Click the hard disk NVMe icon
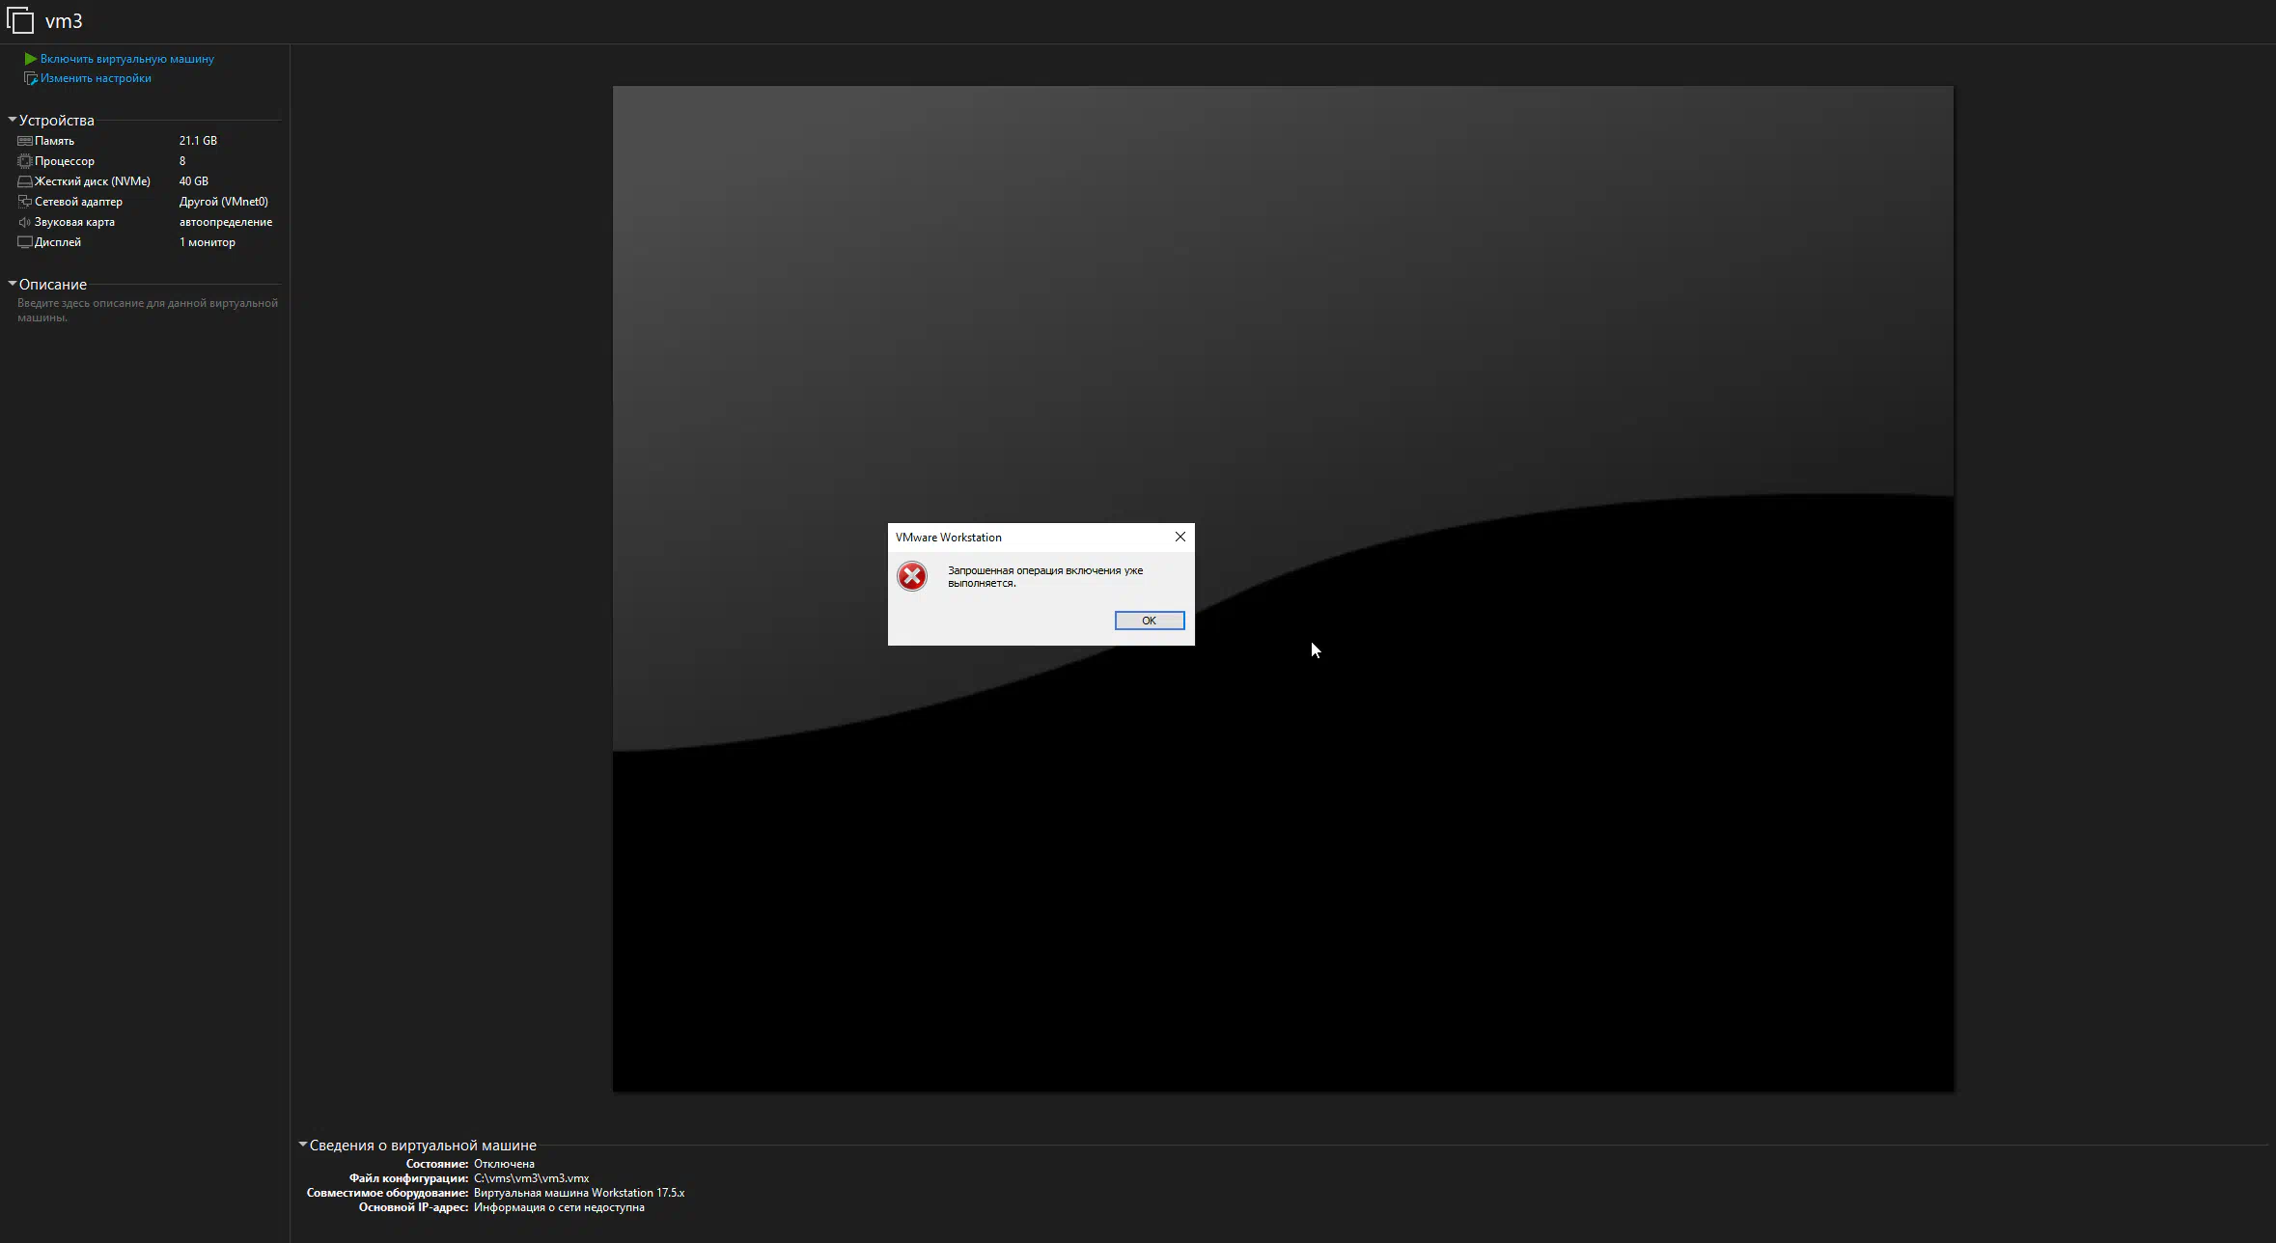This screenshot has width=2276, height=1243. click(x=25, y=181)
